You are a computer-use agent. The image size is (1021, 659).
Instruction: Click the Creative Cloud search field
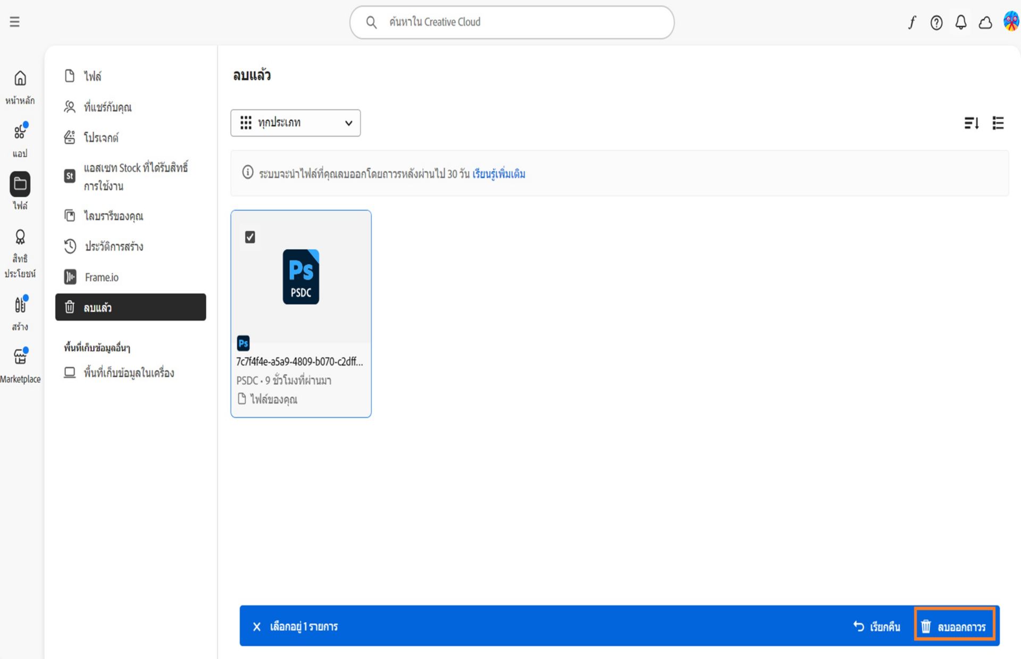pyautogui.click(x=512, y=22)
